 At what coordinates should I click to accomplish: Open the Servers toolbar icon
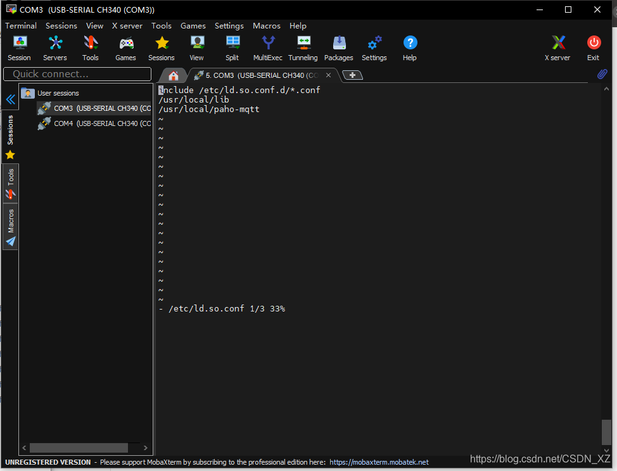(55, 48)
